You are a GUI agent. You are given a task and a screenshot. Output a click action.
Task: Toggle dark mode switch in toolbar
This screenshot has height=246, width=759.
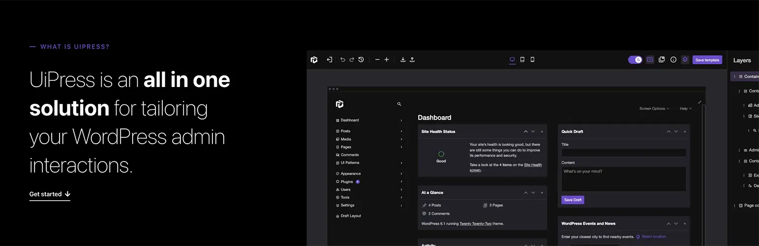[635, 60]
